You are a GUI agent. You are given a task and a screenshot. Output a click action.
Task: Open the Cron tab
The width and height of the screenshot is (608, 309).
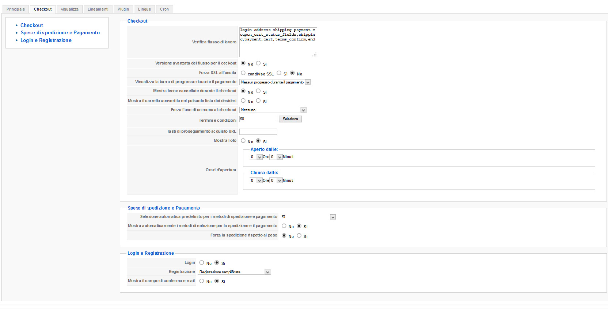click(164, 9)
